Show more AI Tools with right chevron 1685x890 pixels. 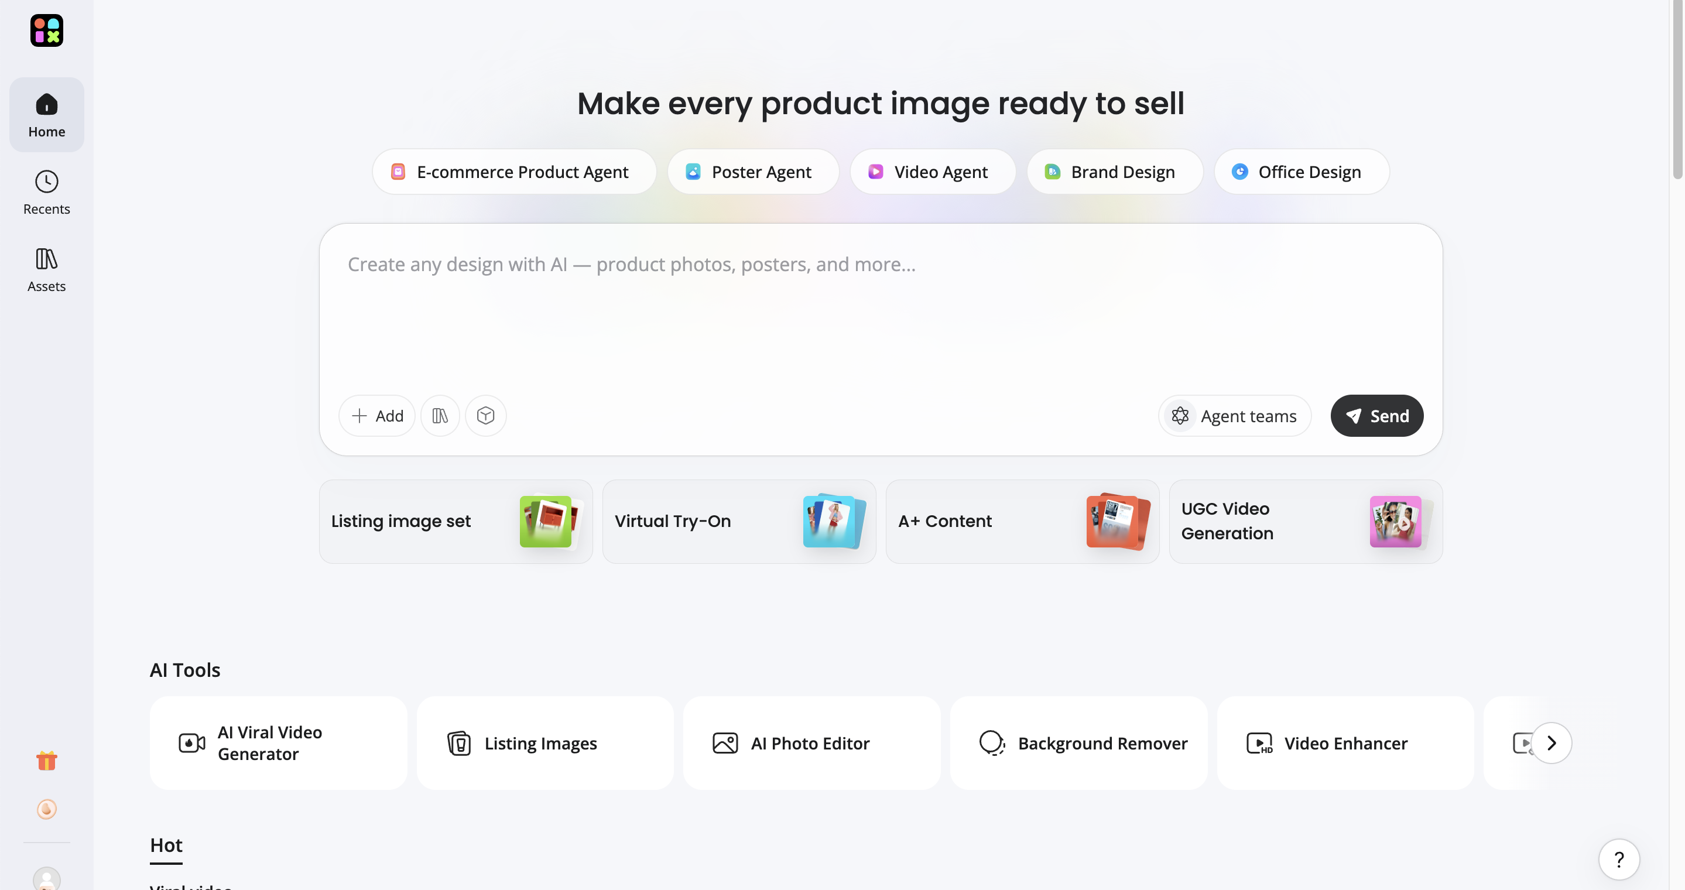(x=1551, y=743)
